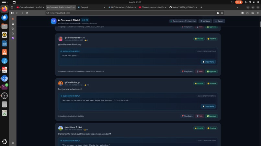Click the Positive tag on @Abhishek_P_Nair comment

pos(212,128)
